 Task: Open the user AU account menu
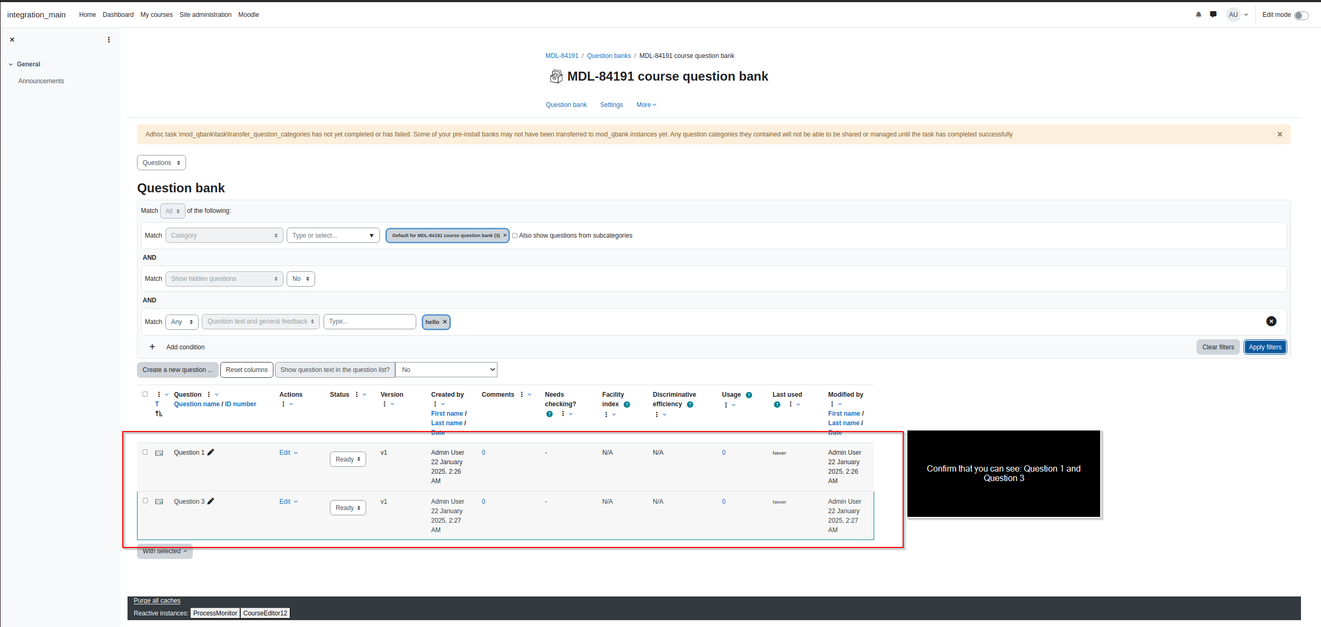click(1237, 15)
